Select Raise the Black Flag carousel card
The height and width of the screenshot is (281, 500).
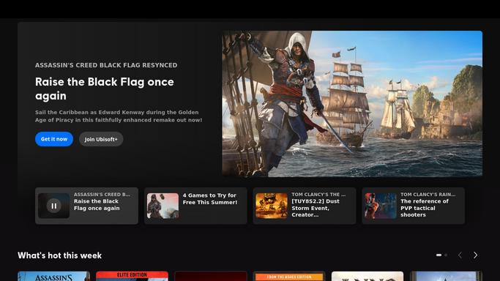coord(86,206)
